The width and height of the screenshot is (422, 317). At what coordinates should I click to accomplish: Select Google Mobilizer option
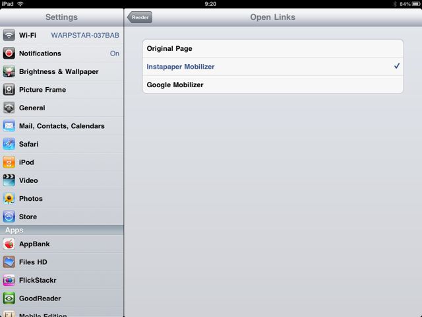[x=273, y=85]
